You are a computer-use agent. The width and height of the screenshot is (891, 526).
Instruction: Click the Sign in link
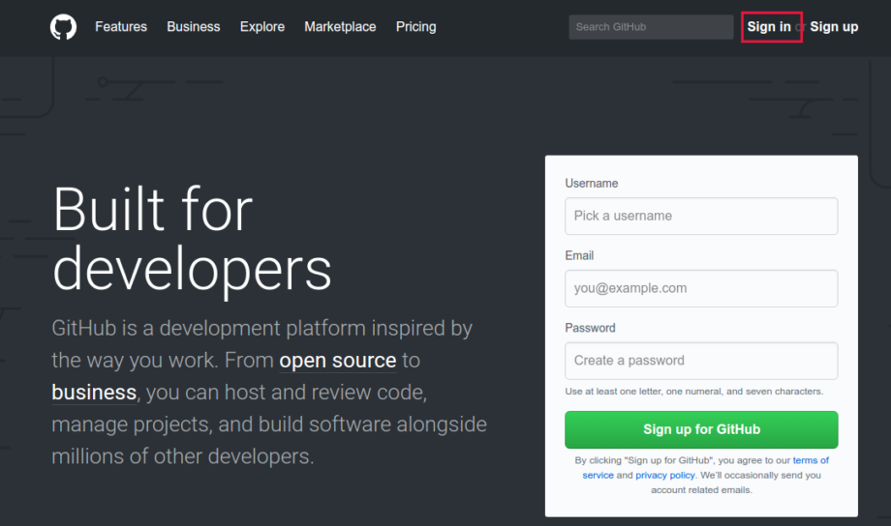(x=769, y=27)
